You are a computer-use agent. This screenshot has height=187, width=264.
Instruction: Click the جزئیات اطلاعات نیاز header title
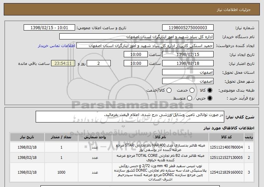coord(233,10)
